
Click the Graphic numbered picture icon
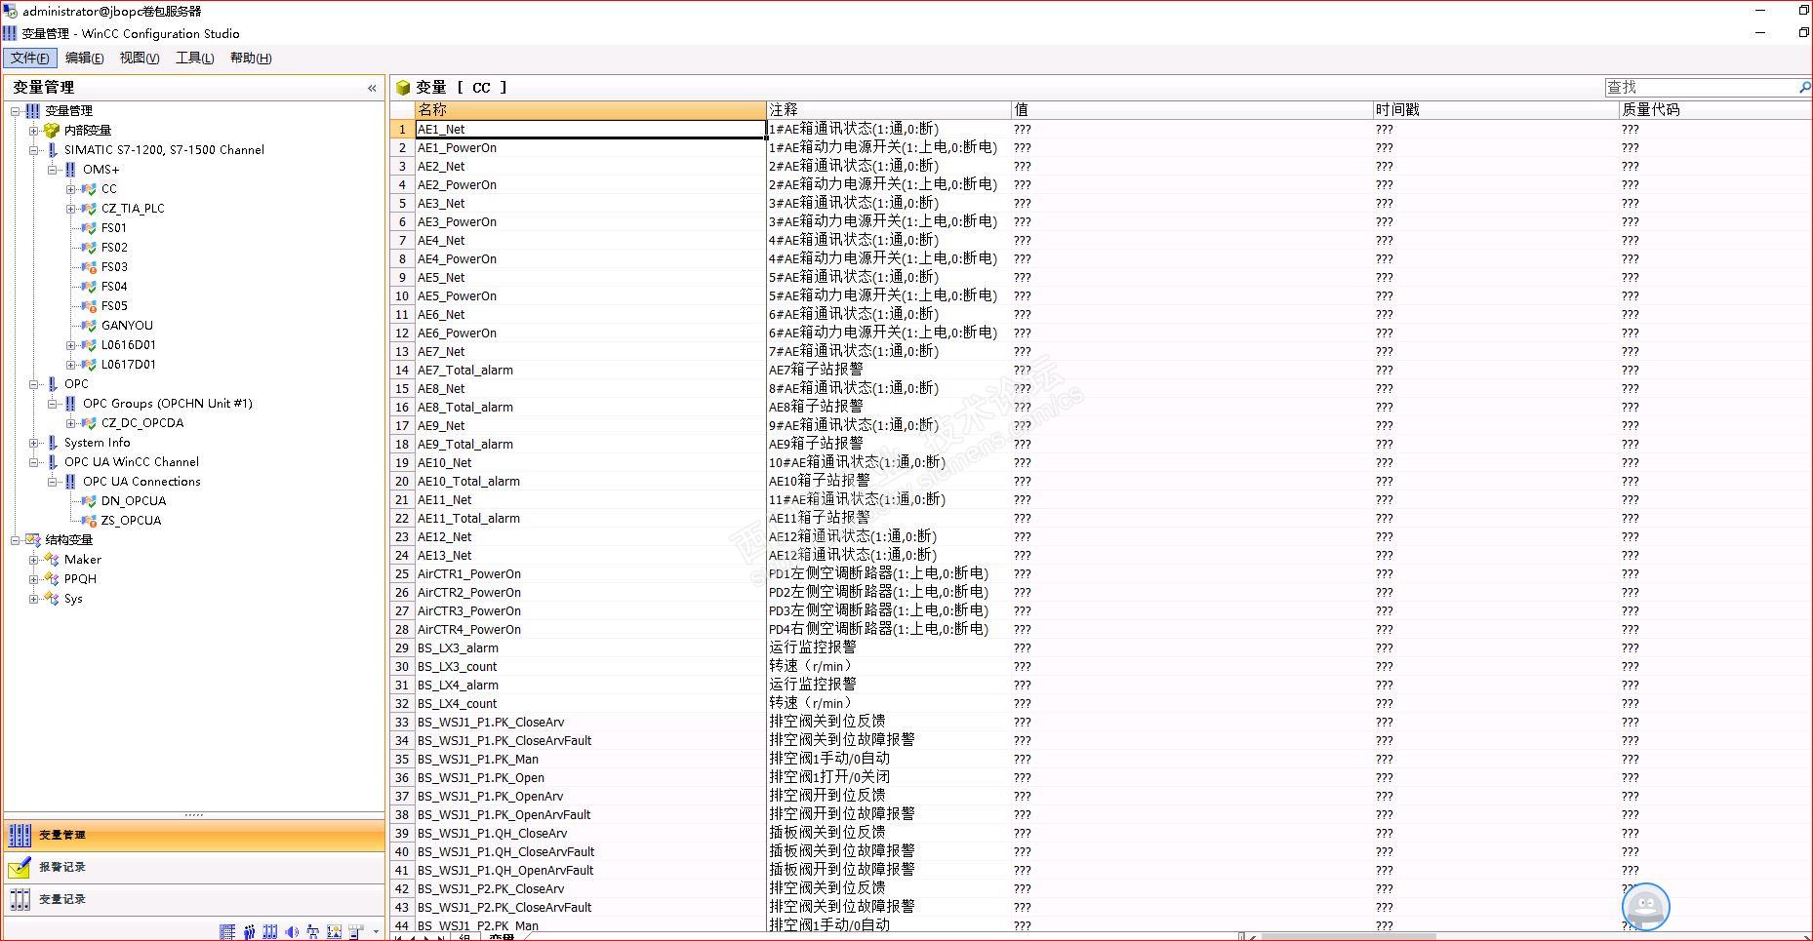tap(335, 932)
